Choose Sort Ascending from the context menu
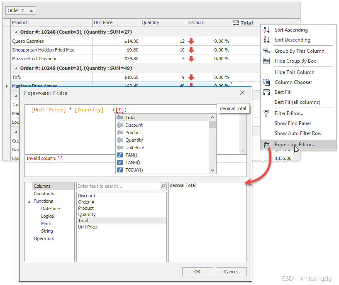Screen dimensions: 339x285 [291, 30]
